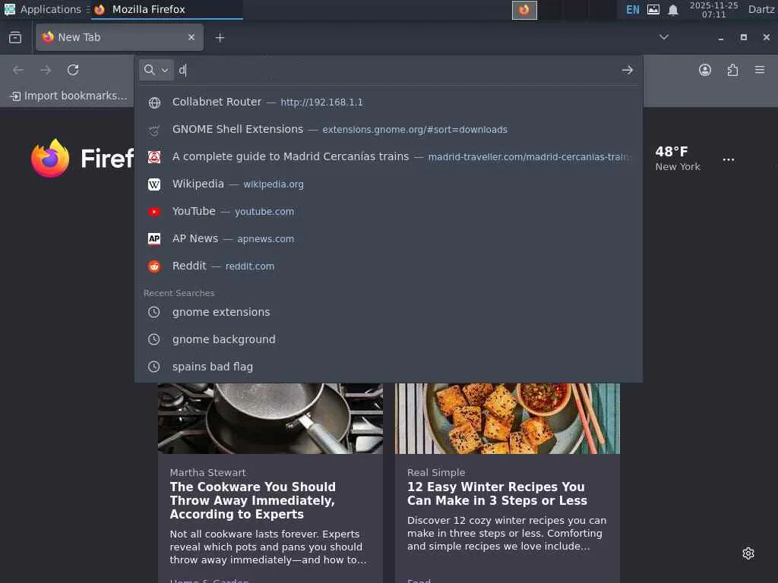The height and width of the screenshot is (583, 778).
Task: Click into the address bar text field
Action: (x=397, y=70)
